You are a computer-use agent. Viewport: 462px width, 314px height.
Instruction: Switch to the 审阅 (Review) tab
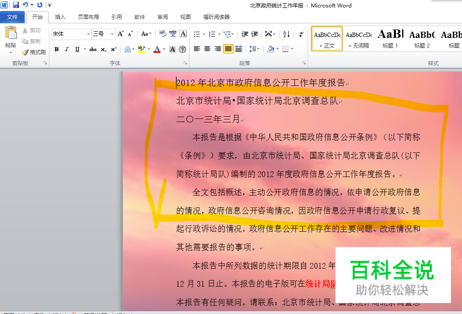(x=163, y=17)
